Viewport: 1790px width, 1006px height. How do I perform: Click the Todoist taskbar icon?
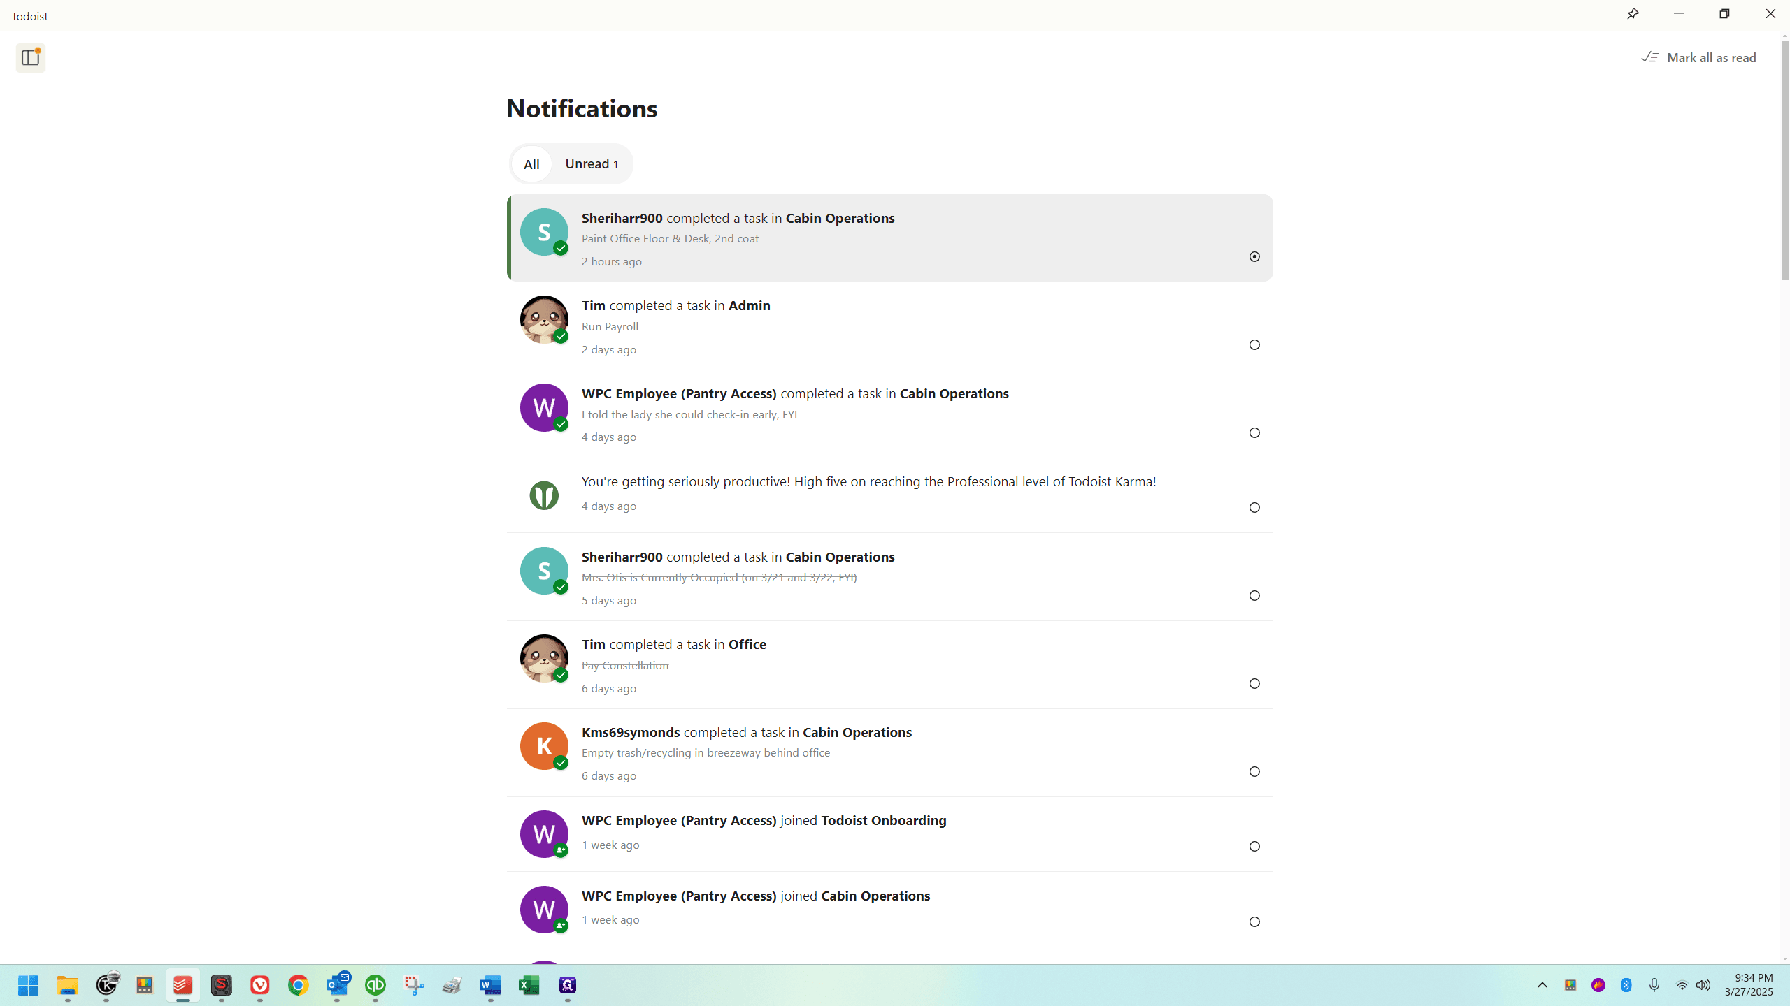(x=183, y=985)
